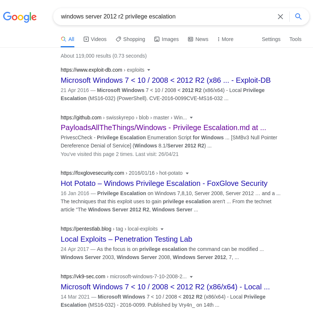The width and height of the screenshot is (313, 313).
Task: Clear the search query text
Action: 280,17
